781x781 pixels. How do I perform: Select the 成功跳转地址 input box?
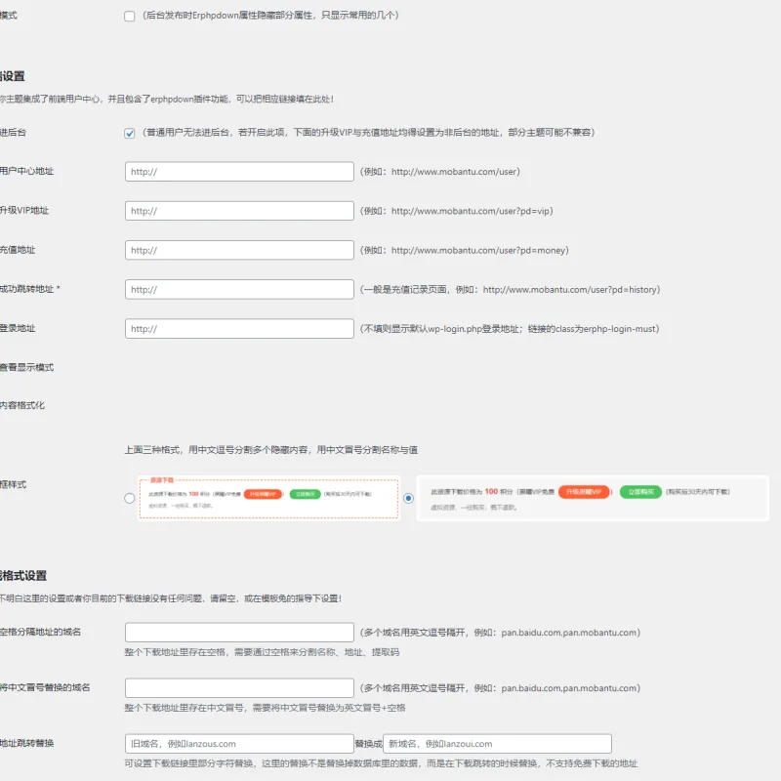[x=239, y=289]
